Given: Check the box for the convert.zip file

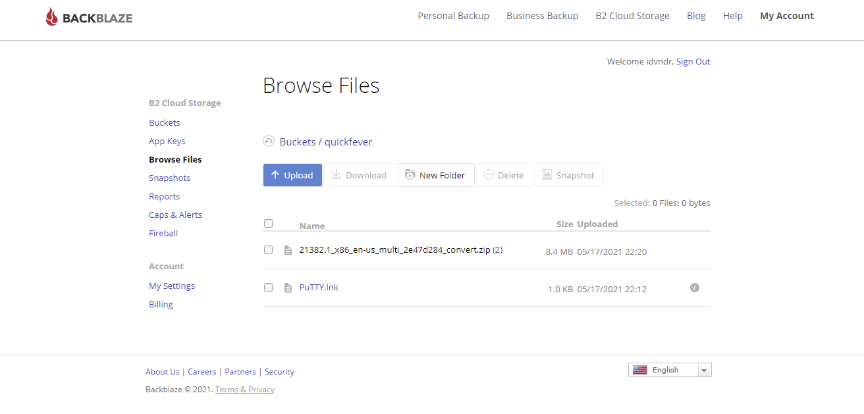Looking at the screenshot, I should pos(268,249).
